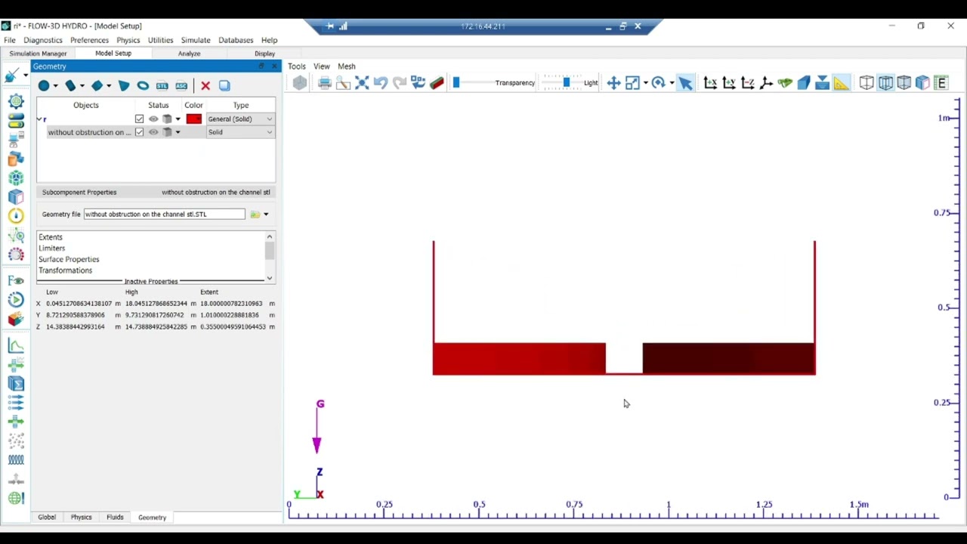Viewport: 967px width, 544px height.
Task: Open the Global settings gear icon in sidebar
Action: coord(16,102)
